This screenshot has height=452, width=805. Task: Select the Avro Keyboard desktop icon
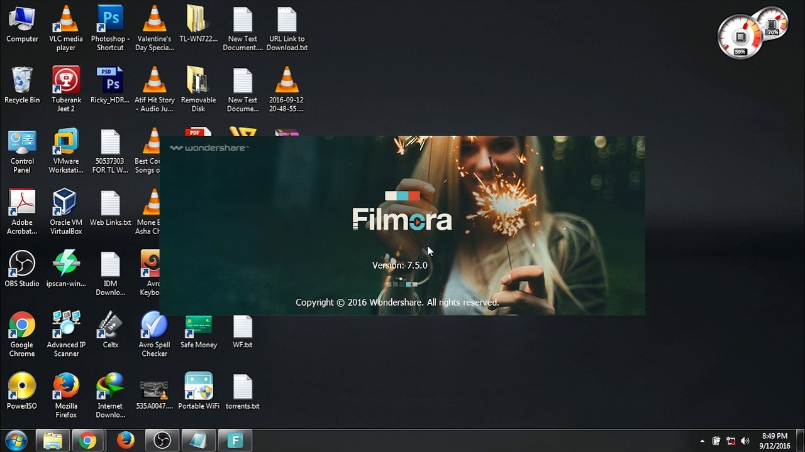[x=150, y=273]
